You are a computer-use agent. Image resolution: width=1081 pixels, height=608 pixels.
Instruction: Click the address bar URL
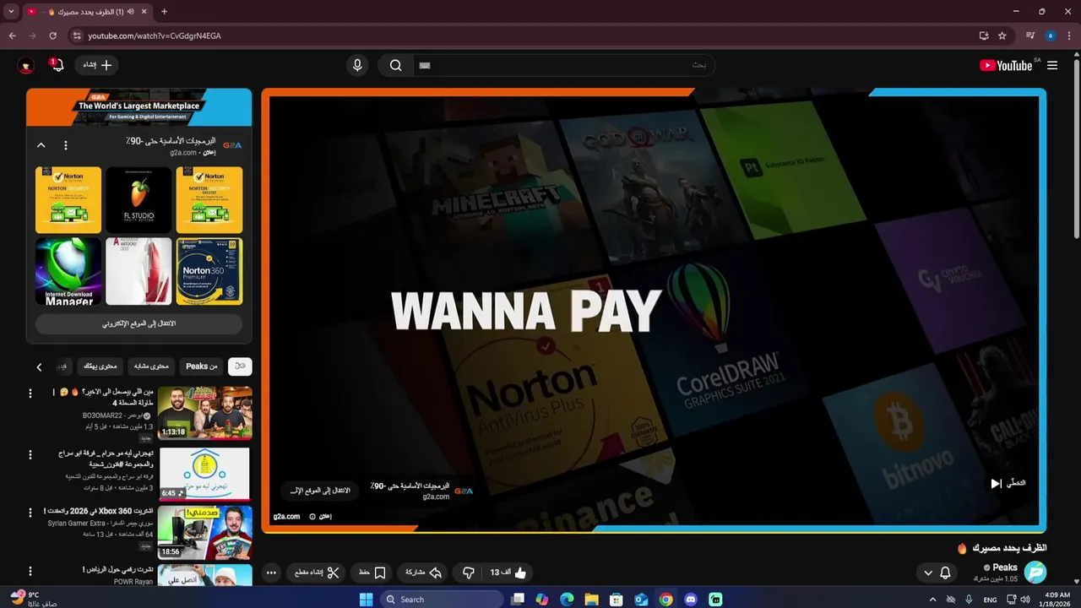pos(155,35)
